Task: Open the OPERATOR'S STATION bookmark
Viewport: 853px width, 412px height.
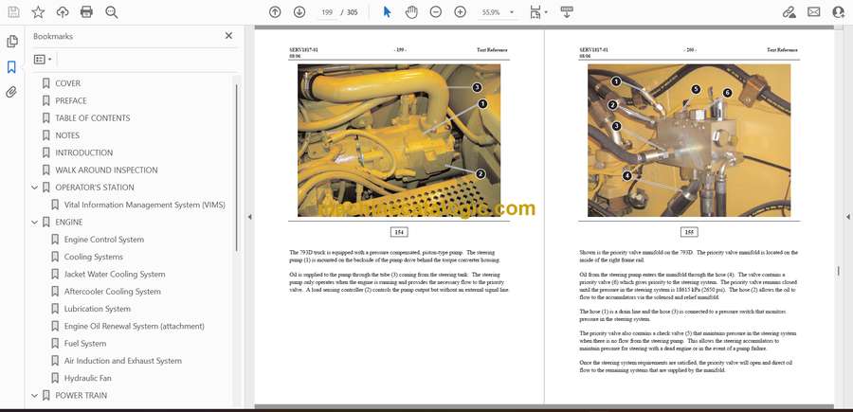Action: pos(95,188)
